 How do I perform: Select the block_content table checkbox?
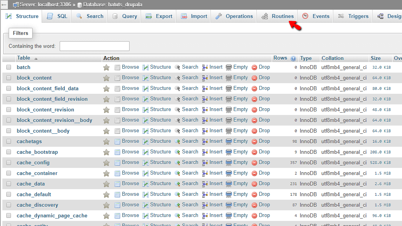tap(9, 78)
